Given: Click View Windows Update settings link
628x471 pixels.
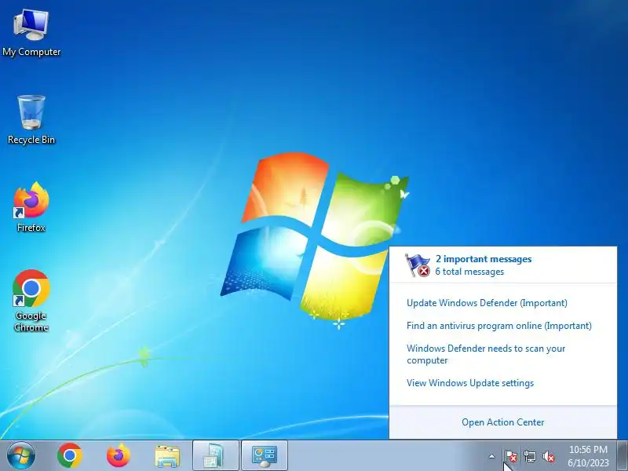Looking at the screenshot, I should 470,383.
